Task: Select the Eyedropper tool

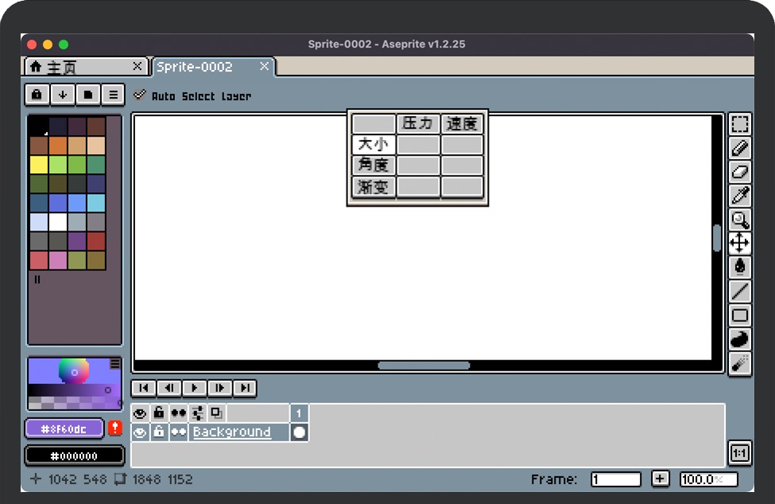Action: pyautogui.click(x=739, y=196)
